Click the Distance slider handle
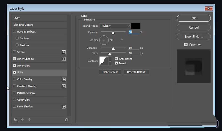Viewport: 222px width, 131px height. pyautogui.click(x=113, y=49)
